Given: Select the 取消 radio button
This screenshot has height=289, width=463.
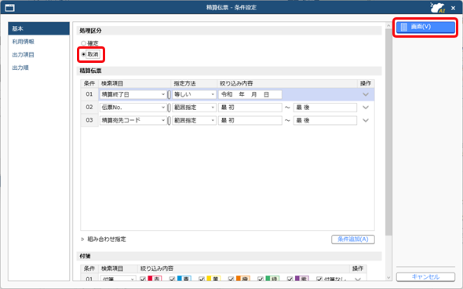Looking at the screenshot, I should pyautogui.click(x=83, y=54).
